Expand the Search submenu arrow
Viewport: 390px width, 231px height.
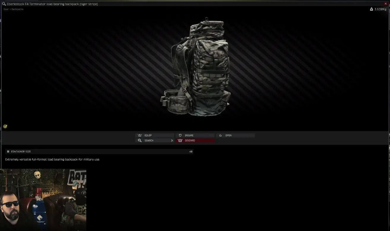[x=172, y=140]
